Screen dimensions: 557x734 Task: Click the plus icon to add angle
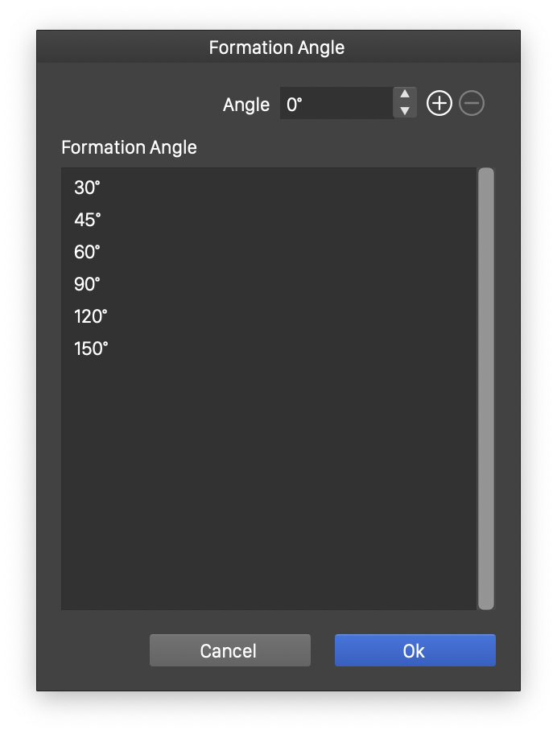coord(439,104)
